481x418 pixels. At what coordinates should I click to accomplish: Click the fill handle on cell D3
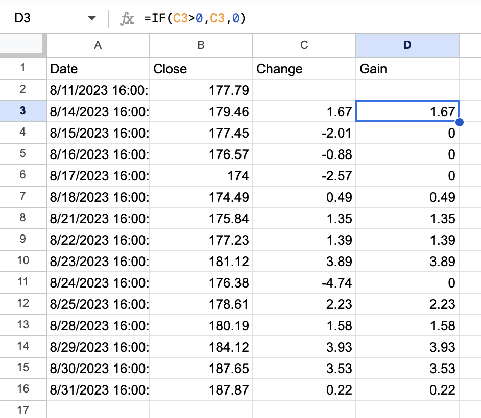(459, 122)
